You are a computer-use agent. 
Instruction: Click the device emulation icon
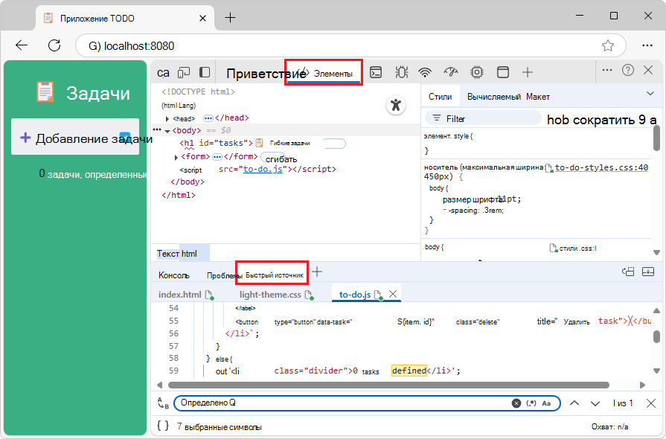coord(184,72)
